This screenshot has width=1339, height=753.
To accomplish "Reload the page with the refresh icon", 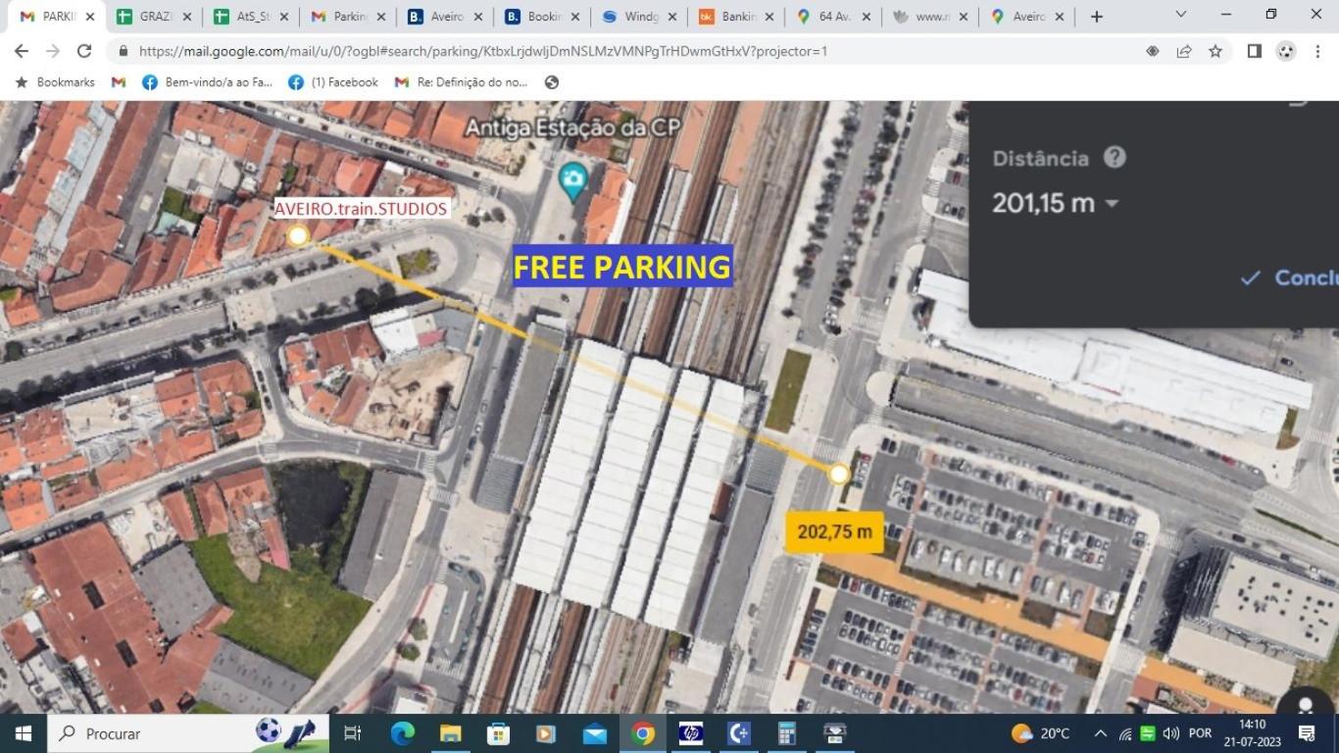I will pos(84,51).
